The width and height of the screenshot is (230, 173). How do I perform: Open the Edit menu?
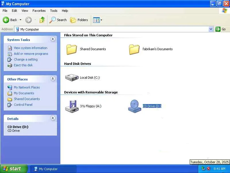14,11
